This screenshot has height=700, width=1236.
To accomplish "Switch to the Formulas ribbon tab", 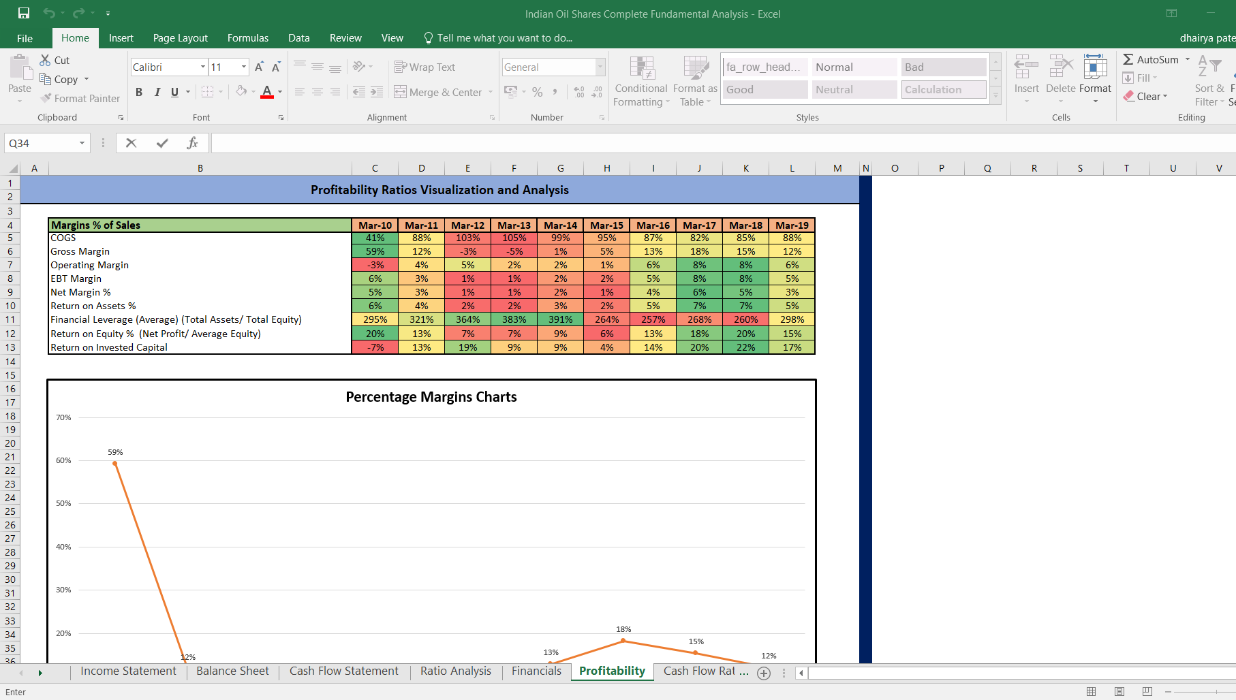I will [x=248, y=38].
